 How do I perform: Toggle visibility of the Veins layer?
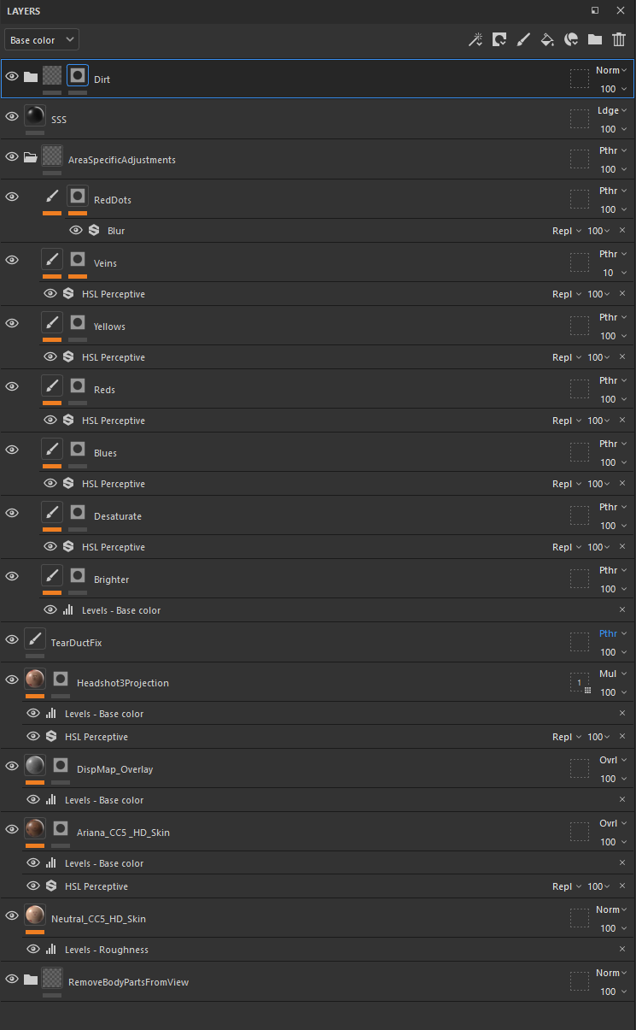12,260
